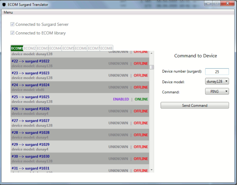Select the ECOM7 tab
The height and width of the screenshot is (185, 237).
pyautogui.click(x=94, y=48)
